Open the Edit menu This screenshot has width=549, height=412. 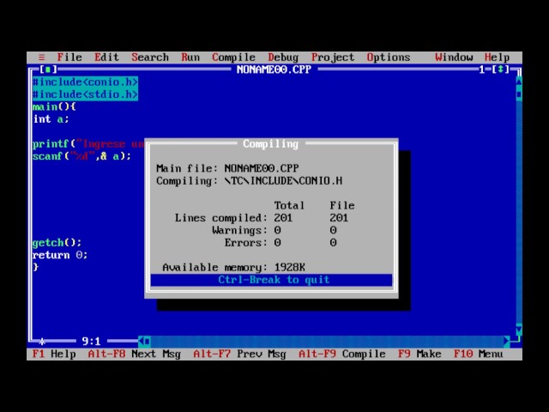tap(106, 58)
